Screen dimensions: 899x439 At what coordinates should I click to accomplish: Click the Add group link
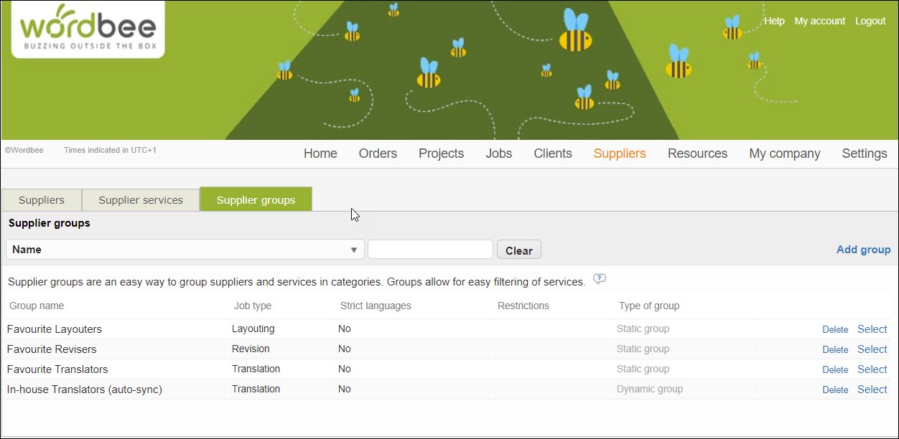(x=863, y=250)
